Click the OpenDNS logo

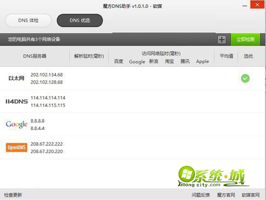tap(16, 147)
